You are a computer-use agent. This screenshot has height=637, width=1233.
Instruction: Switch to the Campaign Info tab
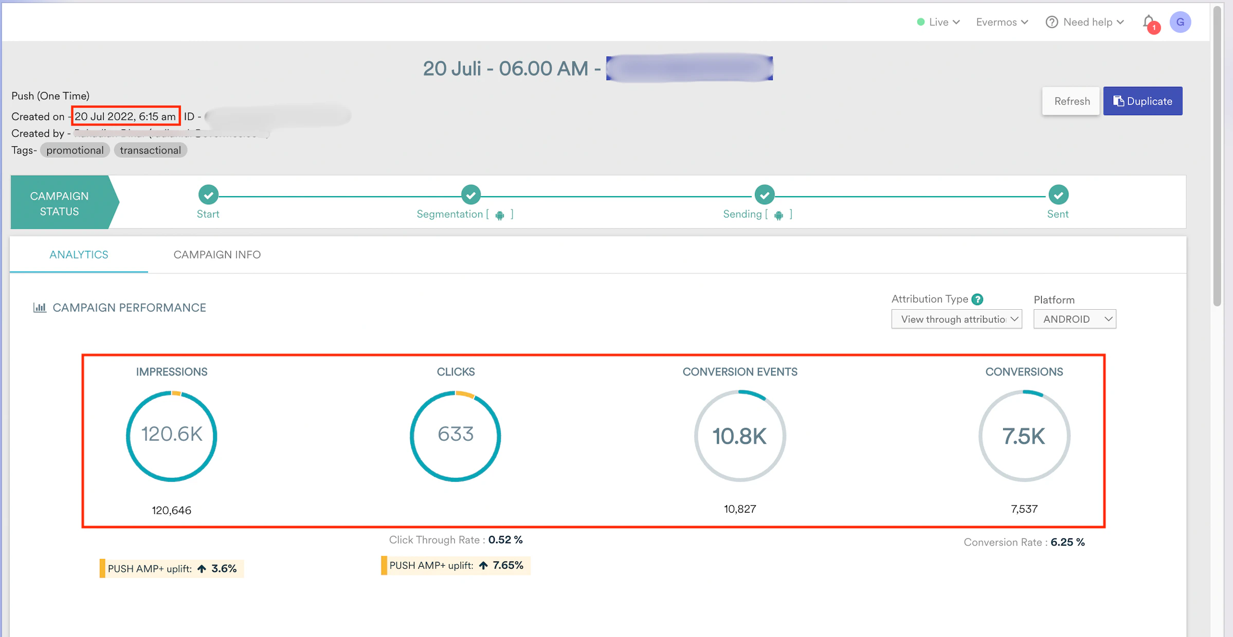point(217,255)
